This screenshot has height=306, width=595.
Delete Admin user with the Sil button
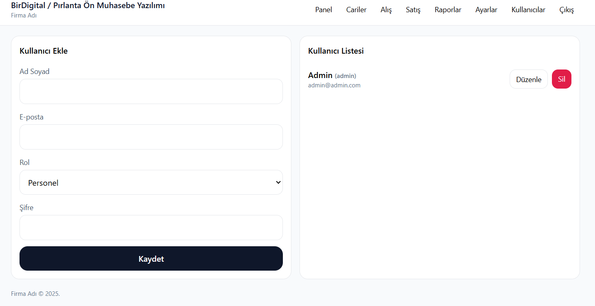point(561,79)
